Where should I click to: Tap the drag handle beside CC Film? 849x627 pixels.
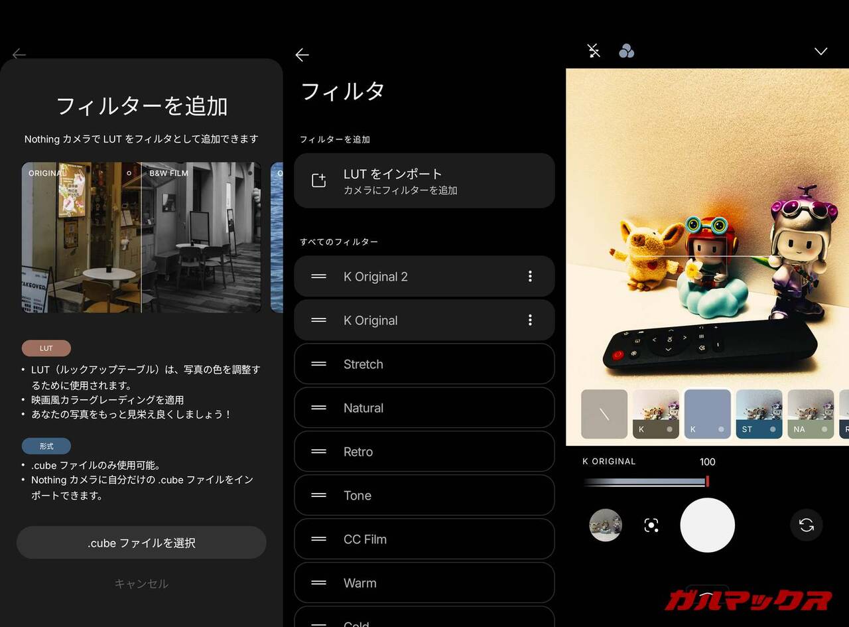[x=319, y=539]
